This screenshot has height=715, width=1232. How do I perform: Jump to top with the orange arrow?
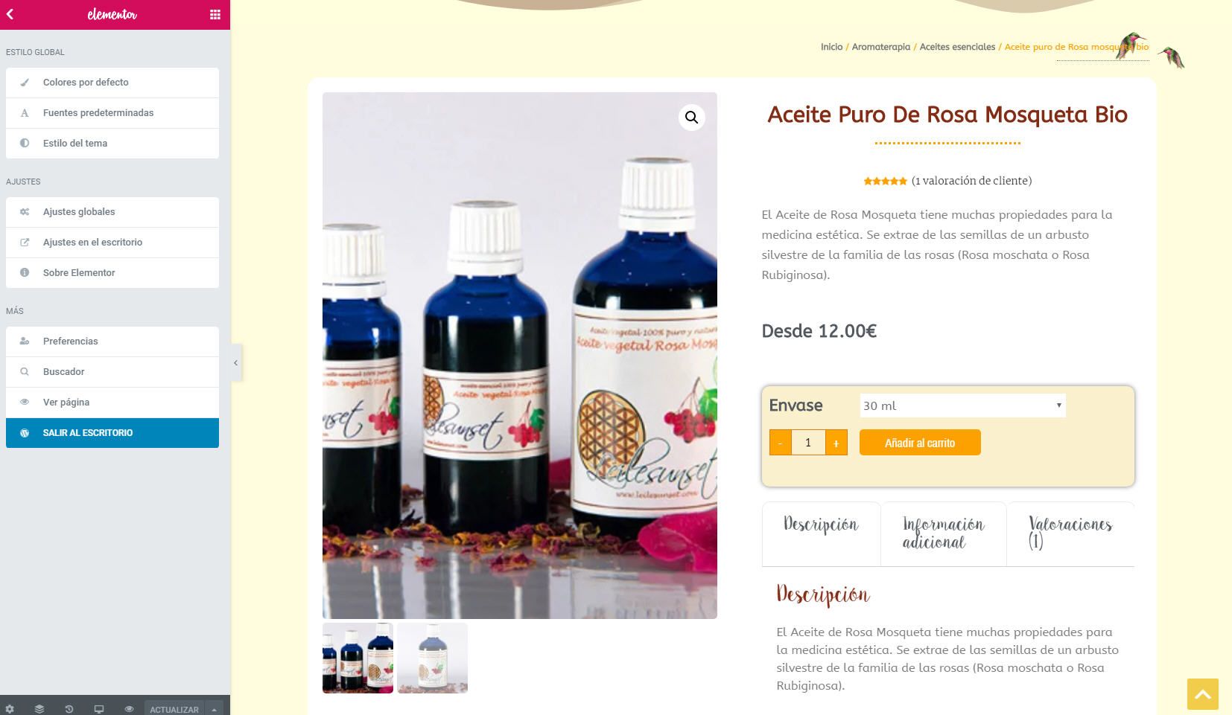[x=1203, y=694]
